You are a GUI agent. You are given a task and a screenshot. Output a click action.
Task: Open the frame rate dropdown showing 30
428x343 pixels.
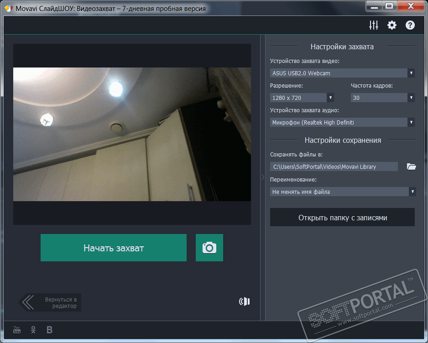click(x=383, y=98)
